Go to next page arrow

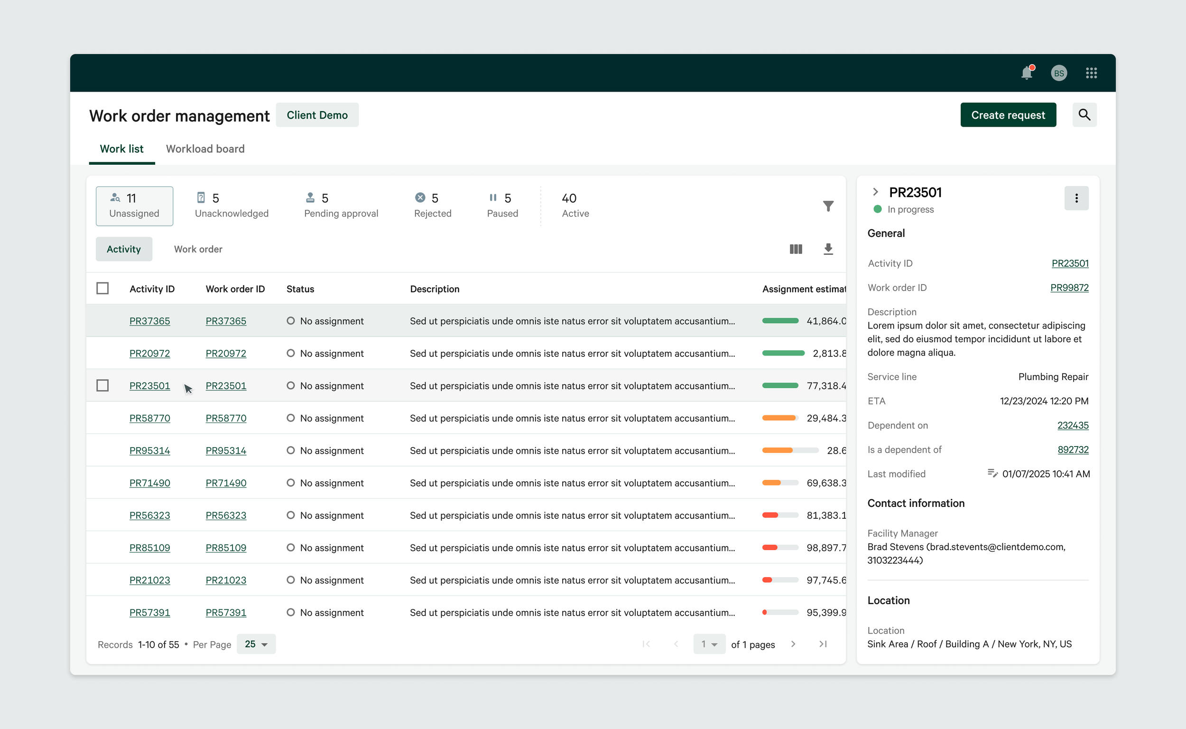coord(793,644)
